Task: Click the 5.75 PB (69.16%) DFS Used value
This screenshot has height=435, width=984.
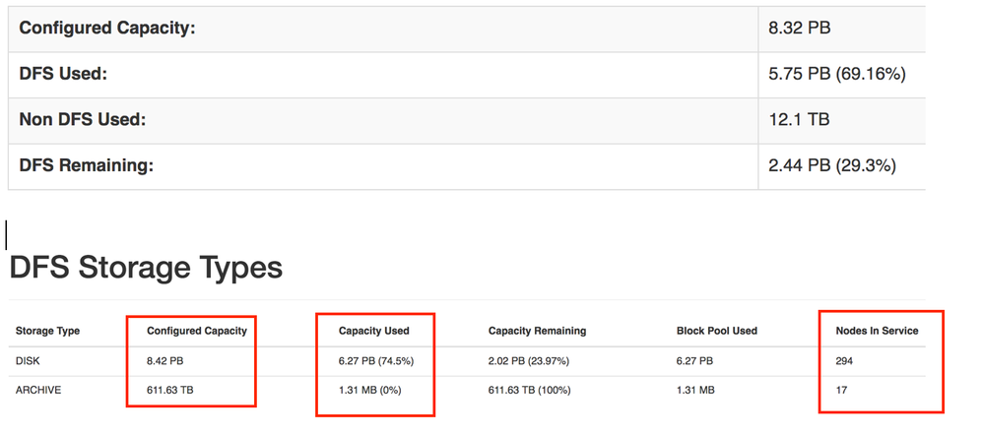Action: (x=836, y=74)
